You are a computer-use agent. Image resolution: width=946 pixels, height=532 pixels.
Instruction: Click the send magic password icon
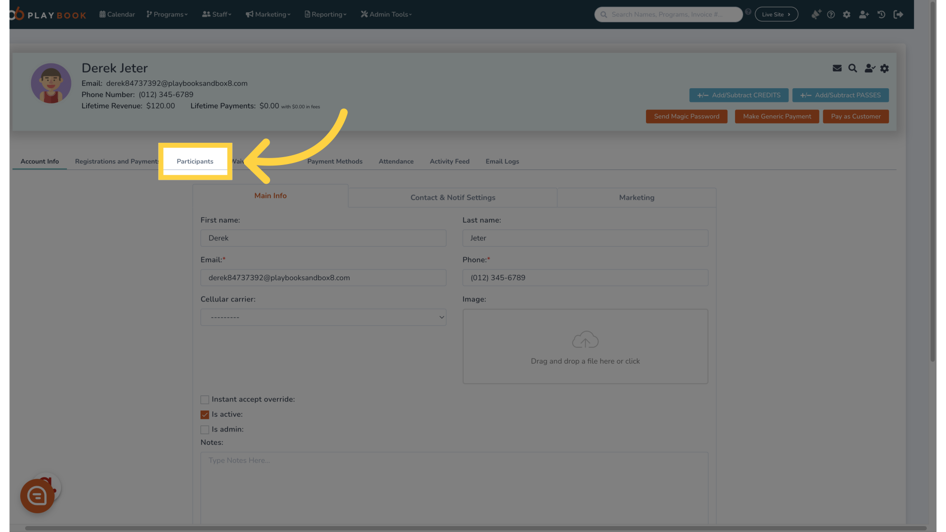click(687, 117)
